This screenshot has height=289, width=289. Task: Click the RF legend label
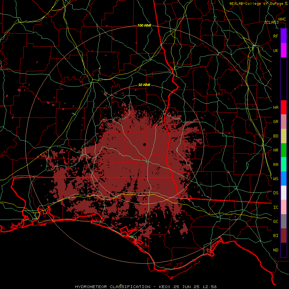tap(276, 36)
